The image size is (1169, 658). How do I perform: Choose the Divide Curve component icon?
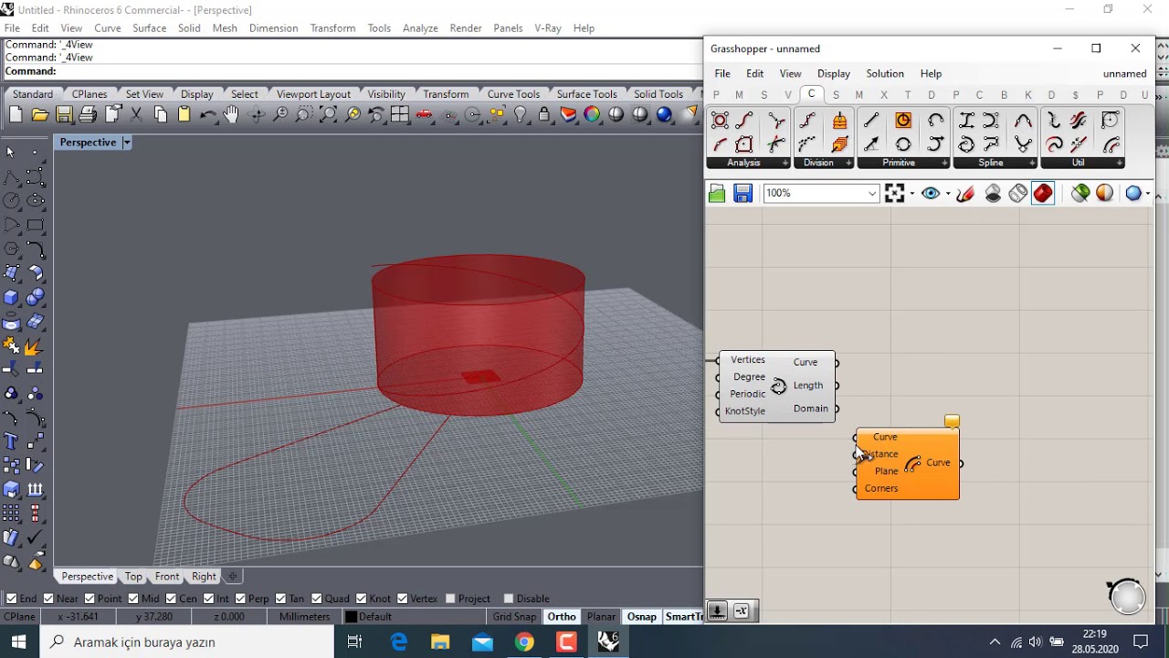(807, 121)
